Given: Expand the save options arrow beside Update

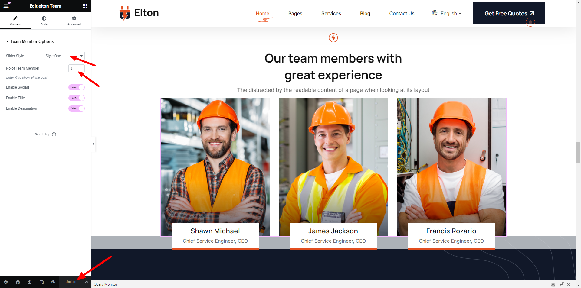Looking at the screenshot, I should point(87,282).
